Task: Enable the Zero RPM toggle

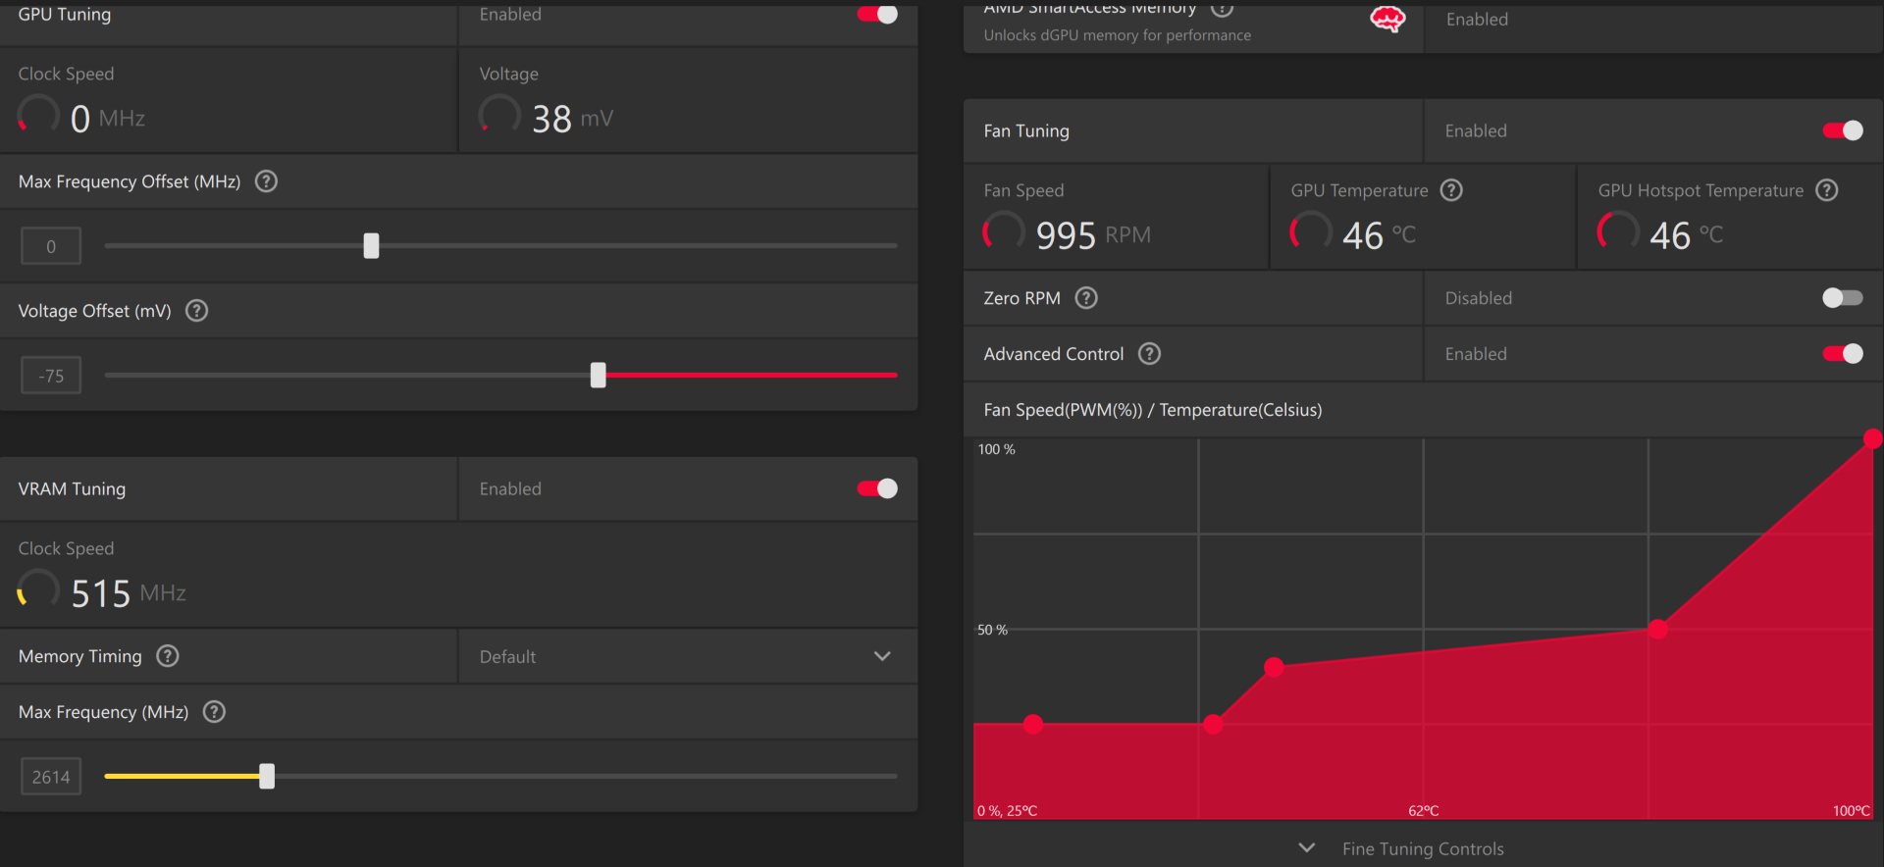Action: pyautogui.click(x=1842, y=298)
